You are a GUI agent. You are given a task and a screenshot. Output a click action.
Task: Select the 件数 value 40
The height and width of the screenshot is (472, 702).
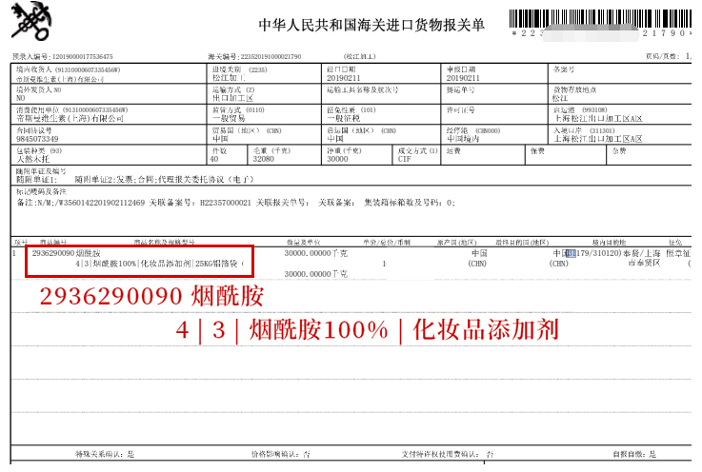tap(214, 159)
